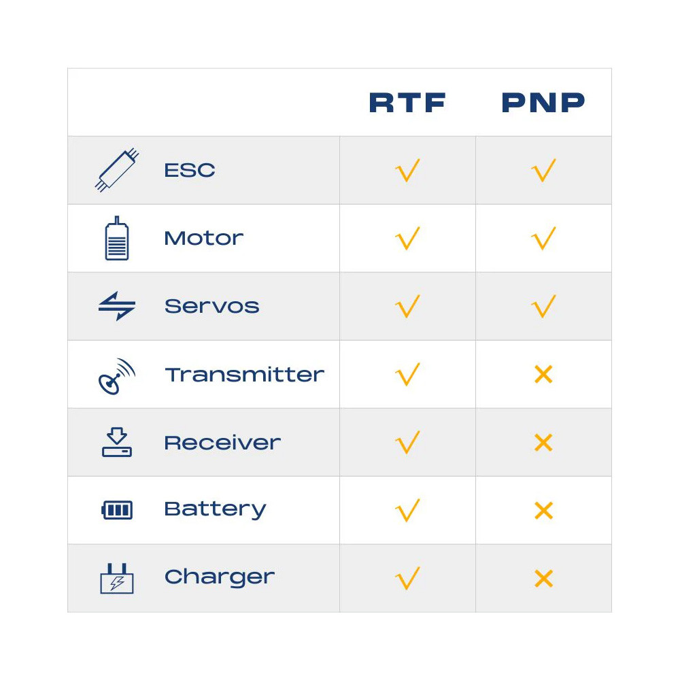This screenshot has height=680, width=680.
Task: Click the Receiver label text
Action: [222, 443]
